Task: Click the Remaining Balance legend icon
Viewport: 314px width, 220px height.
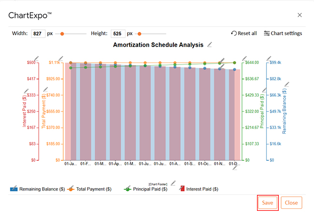Action: [x=14, y=189]
